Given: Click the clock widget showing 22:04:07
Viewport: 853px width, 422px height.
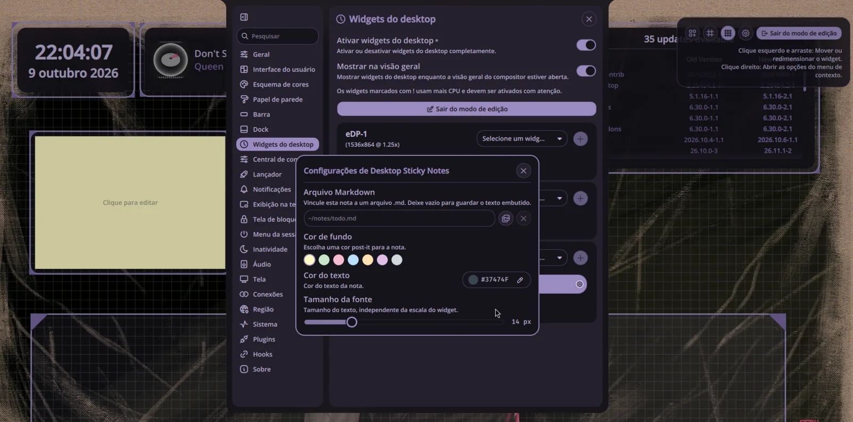Looking at the screenshot, I should [x=74, y=61].
